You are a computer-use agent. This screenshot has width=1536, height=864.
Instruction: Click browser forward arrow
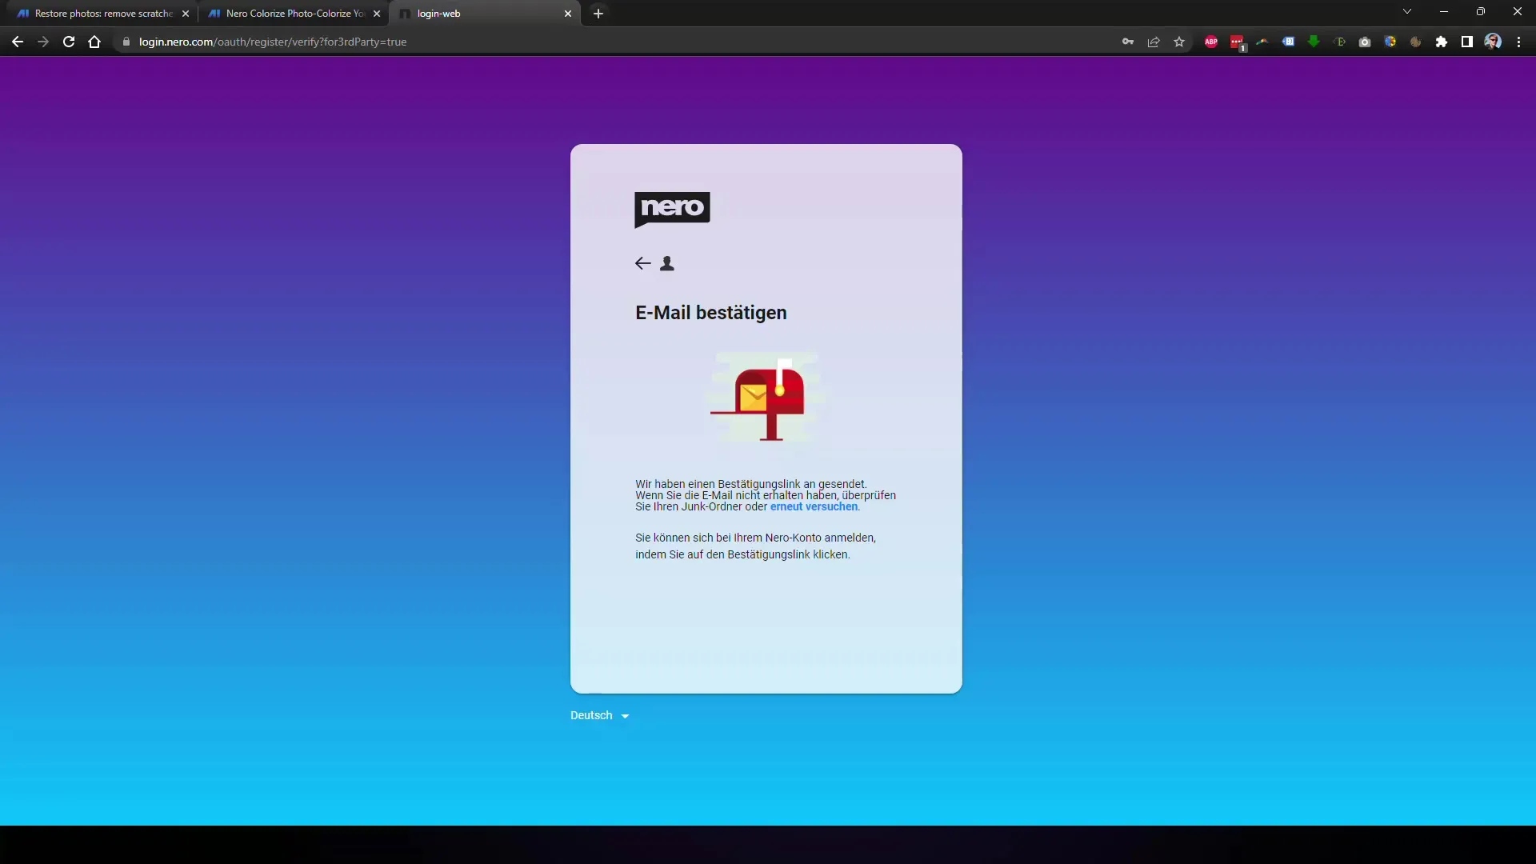43,42
